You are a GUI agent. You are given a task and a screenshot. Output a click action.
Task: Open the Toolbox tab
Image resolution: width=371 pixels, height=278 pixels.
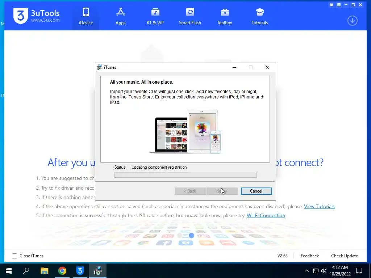point(225,16)
